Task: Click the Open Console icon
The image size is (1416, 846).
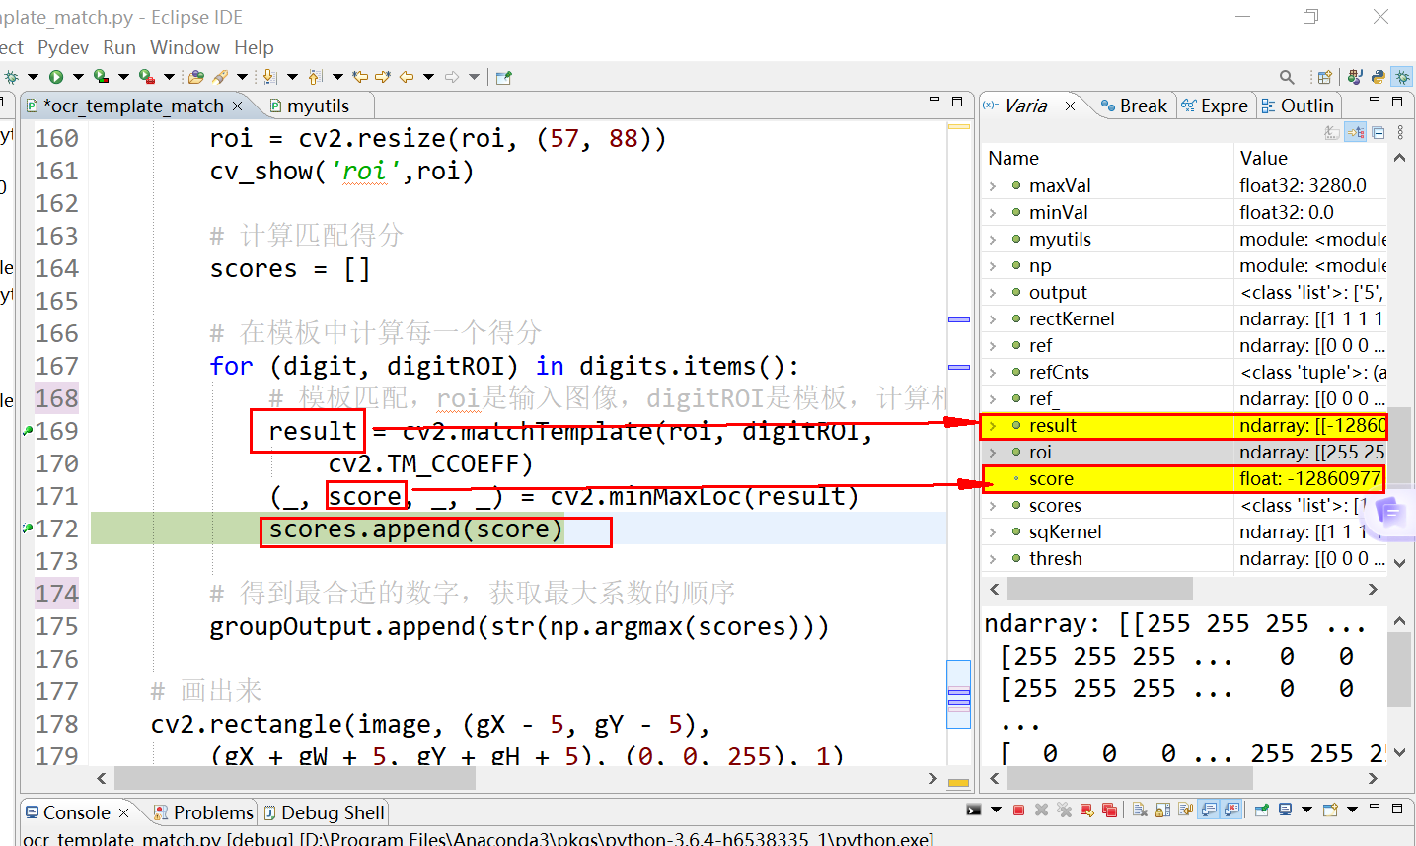Action: pos(1330,810)
